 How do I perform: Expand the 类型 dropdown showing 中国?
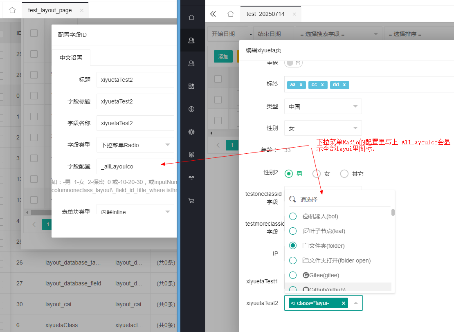[324, 106]
